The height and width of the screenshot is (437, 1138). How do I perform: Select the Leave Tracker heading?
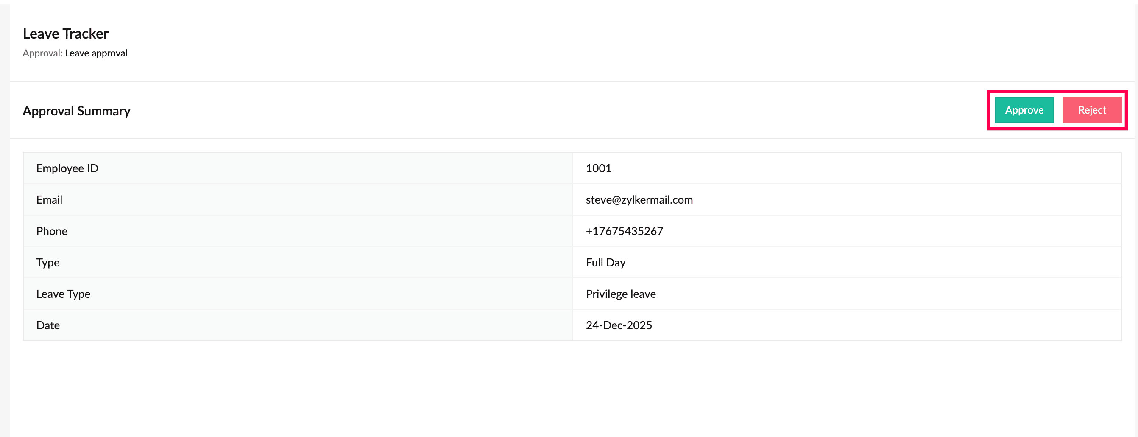pyautogui.click(x=65, y=34)
